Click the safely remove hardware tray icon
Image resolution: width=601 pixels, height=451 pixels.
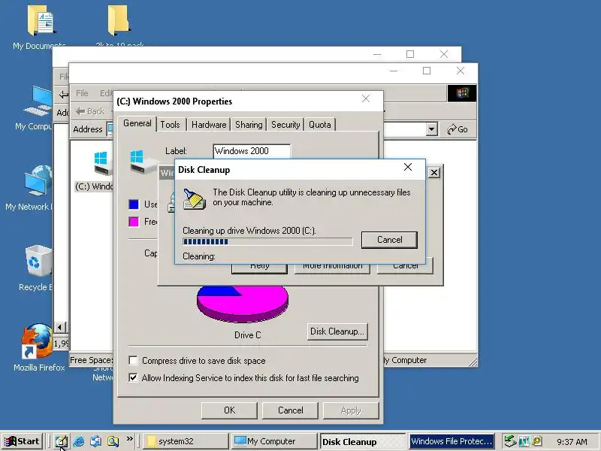510,441
